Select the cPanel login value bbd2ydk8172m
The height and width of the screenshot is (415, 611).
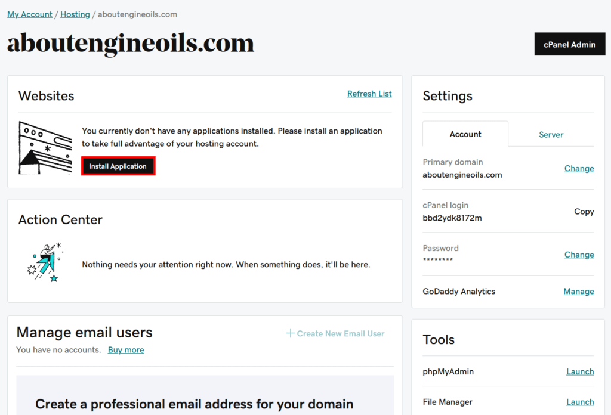point(452,218)
